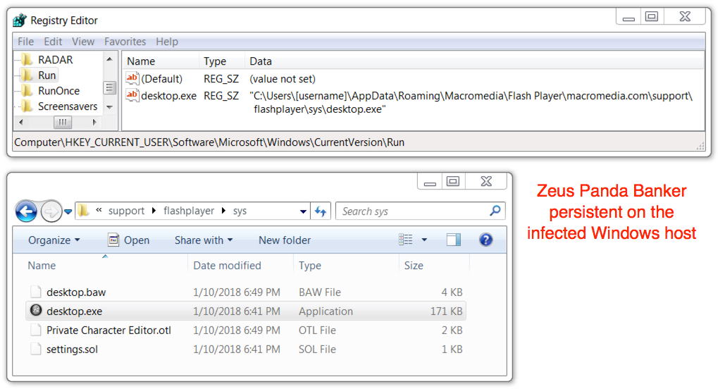Open the Favorites menu in Registry Editor
The width and height of the screenshot is (718, 389).
[x=125, y=42]
